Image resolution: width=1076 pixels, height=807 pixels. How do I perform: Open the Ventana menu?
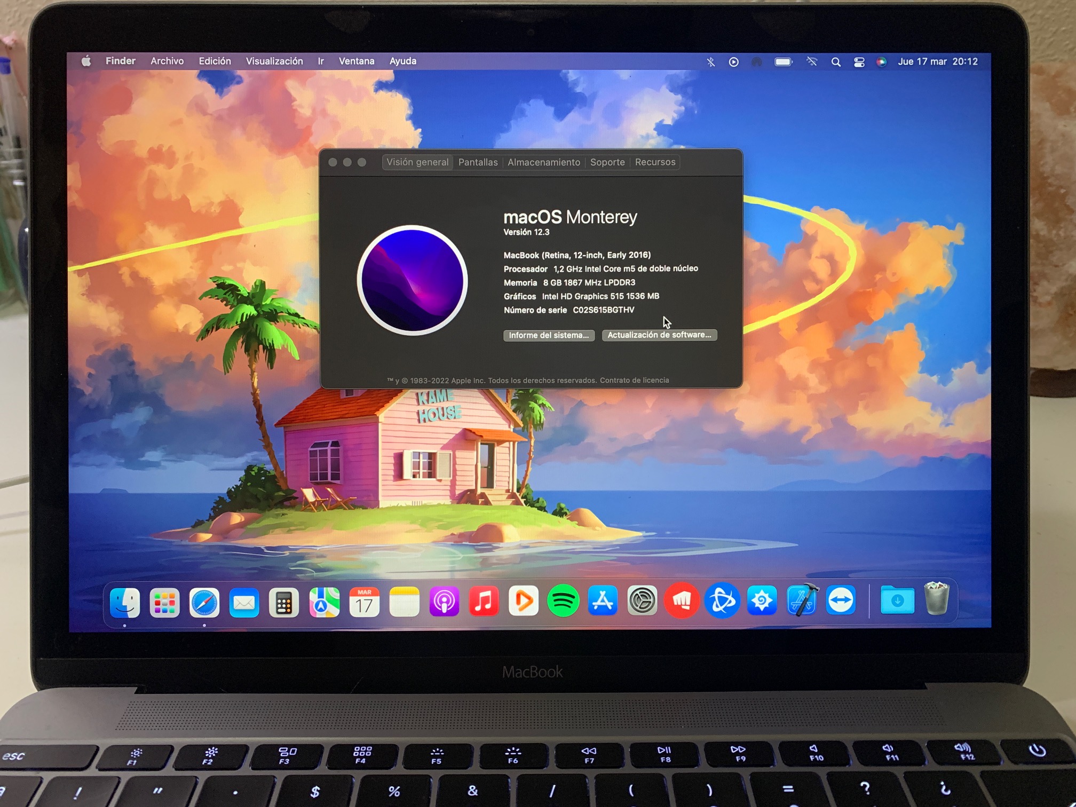click(357, 61)
